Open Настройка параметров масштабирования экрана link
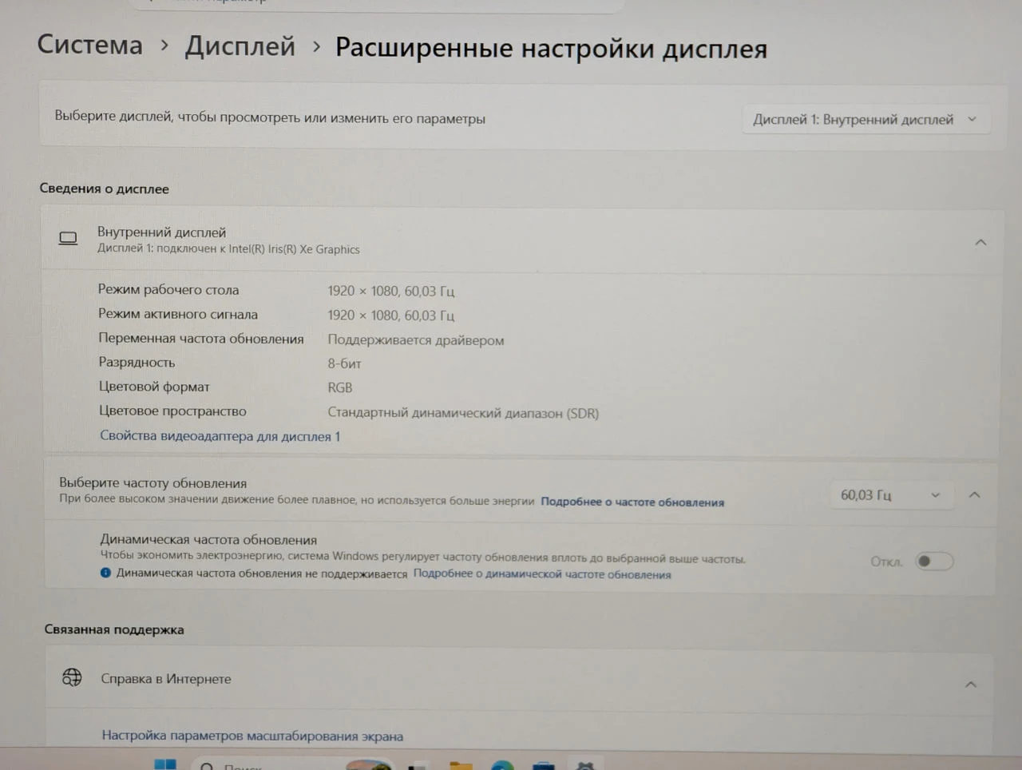The height and width of the screenshot is (770, 1022). click(x=252, y=736)
